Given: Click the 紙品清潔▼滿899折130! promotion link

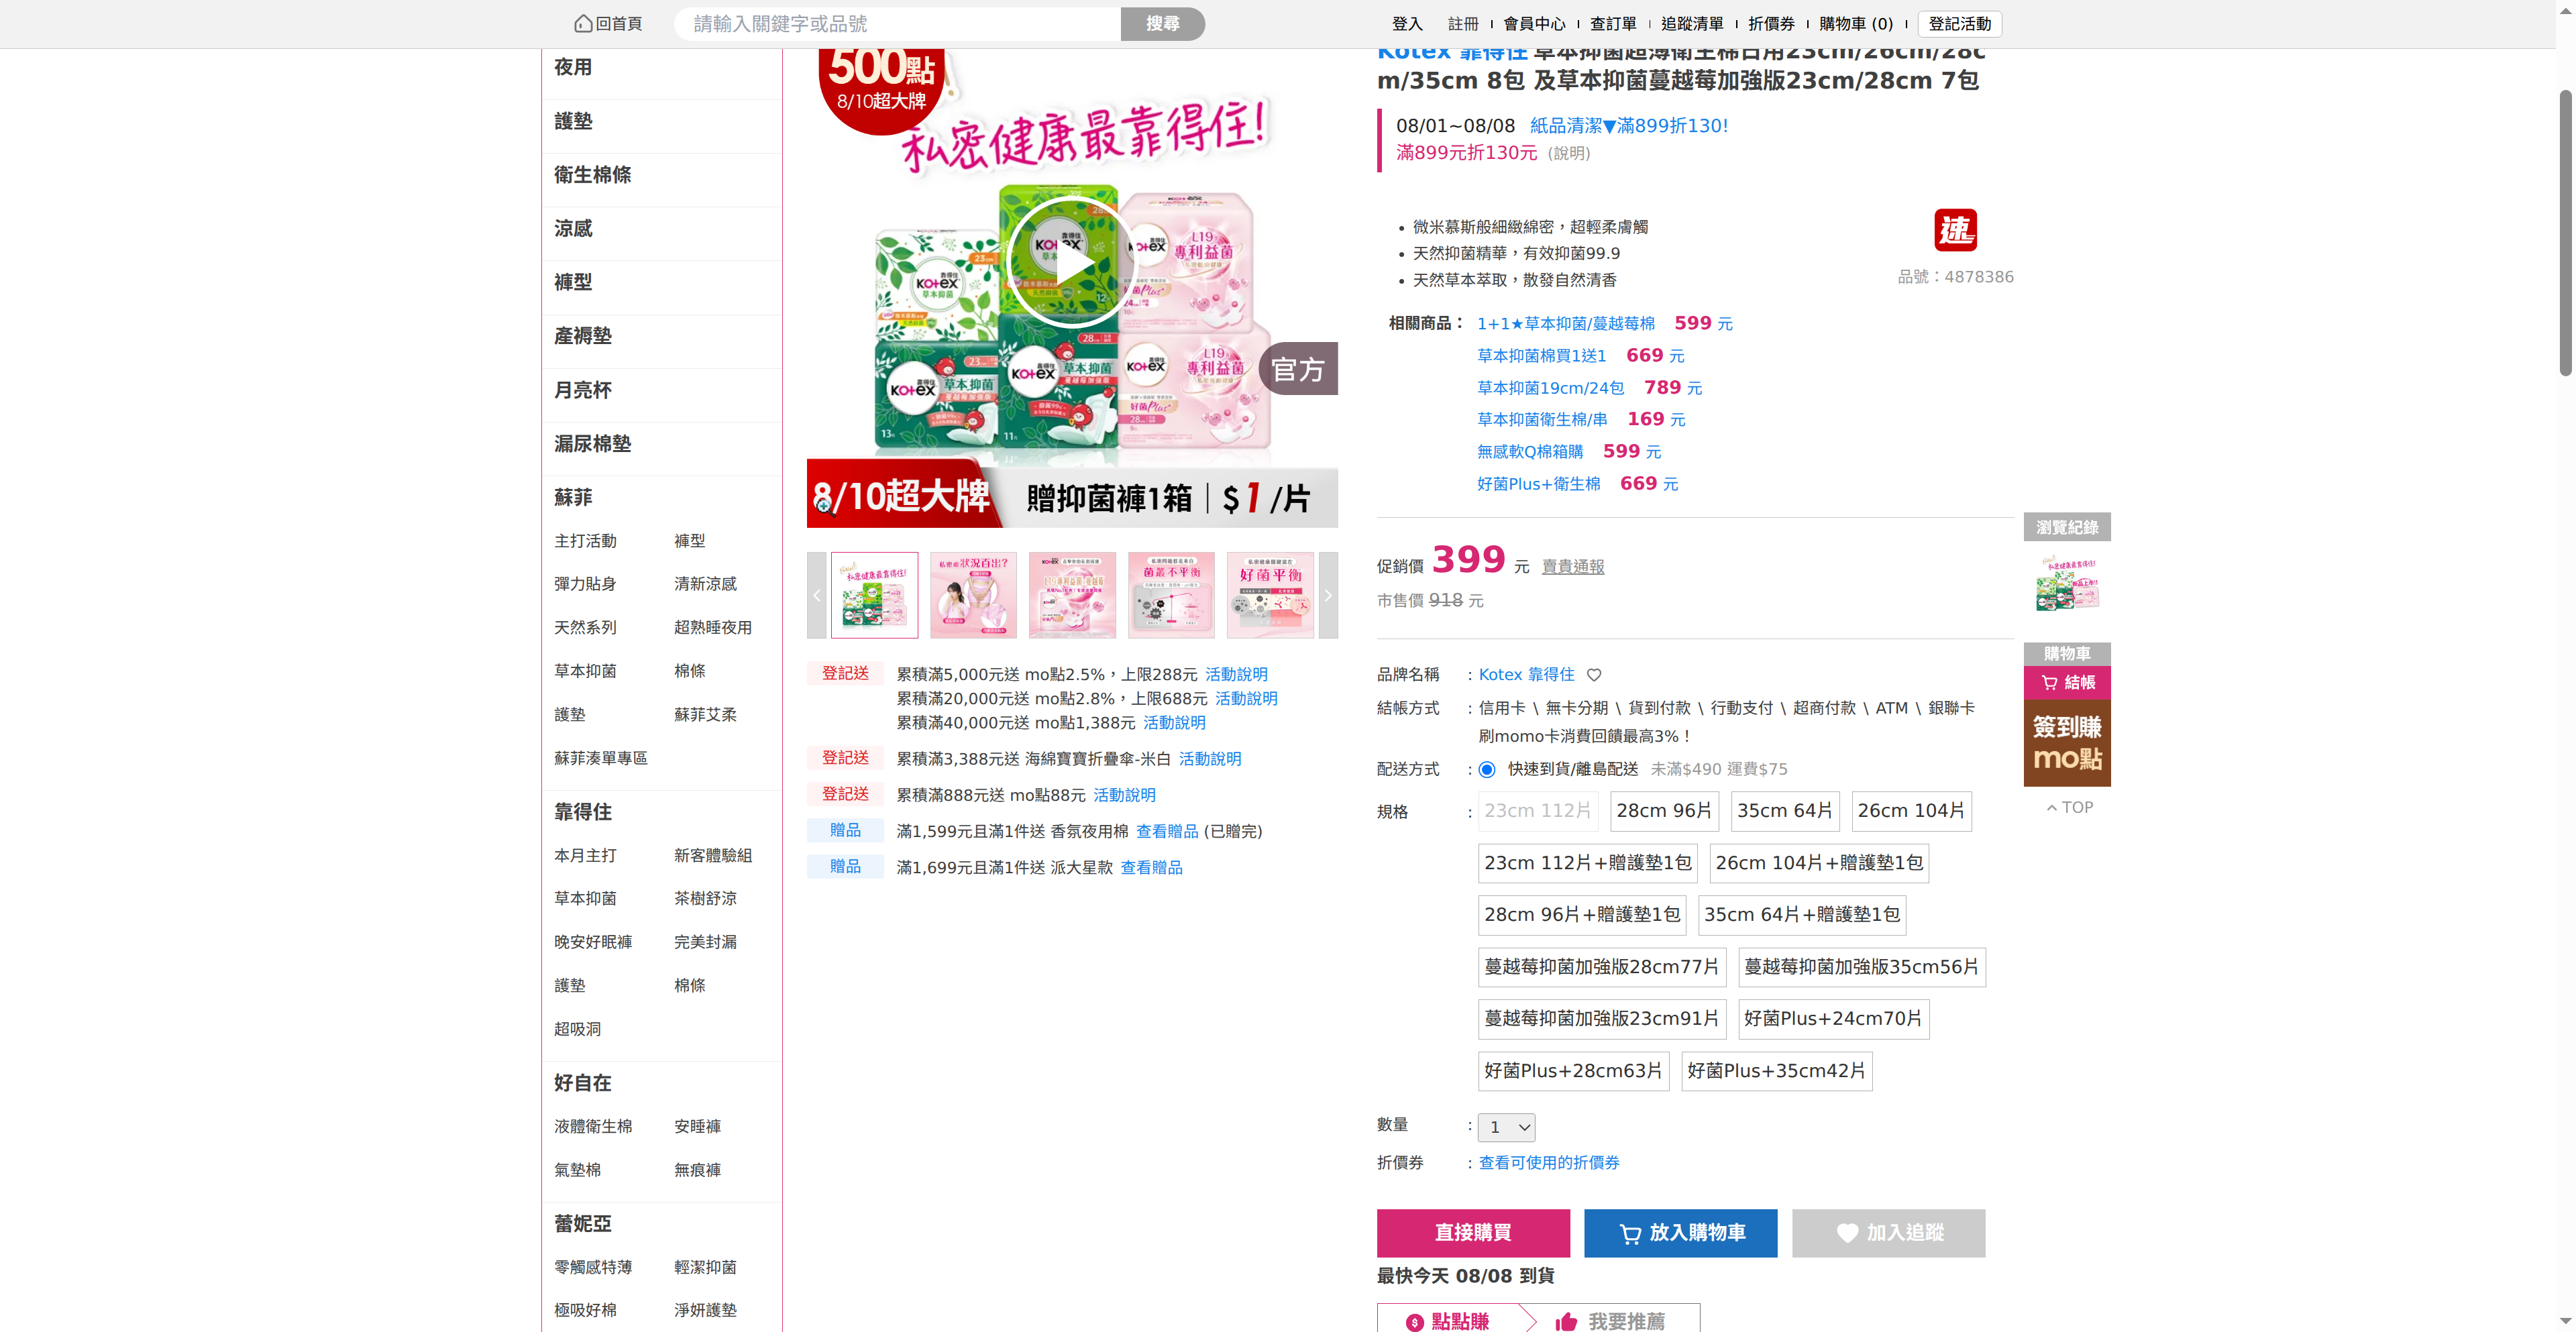Looking at the screenshot, I should 1629,126.
